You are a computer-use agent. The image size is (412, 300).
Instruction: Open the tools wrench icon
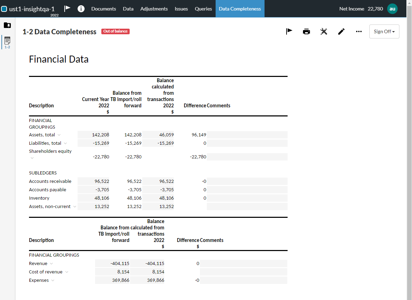(324, 31)
